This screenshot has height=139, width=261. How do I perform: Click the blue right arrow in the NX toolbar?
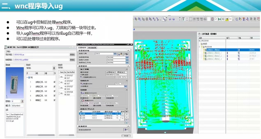click(174, 19)
